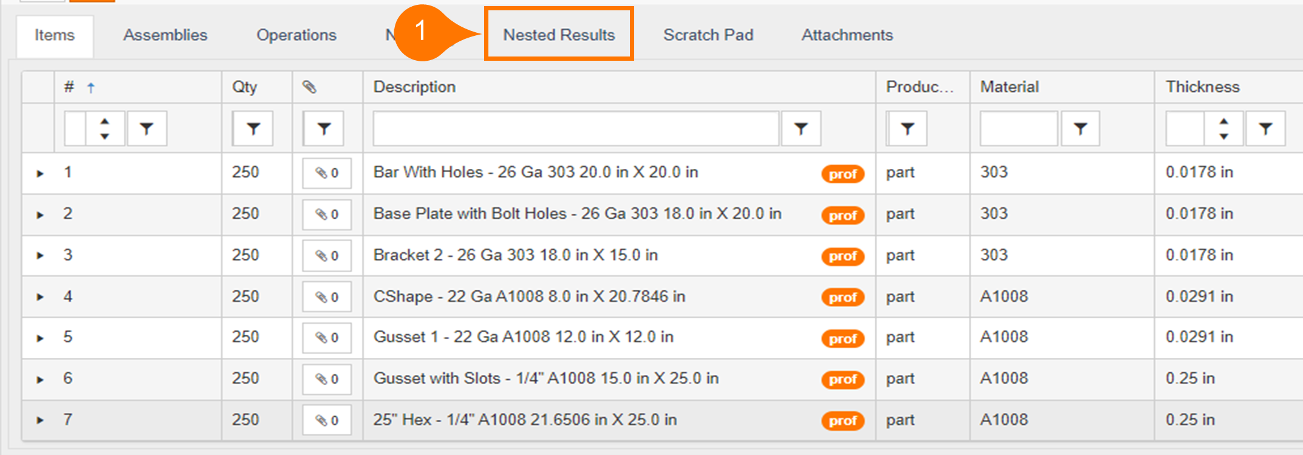This screenshot has width=1303, height=455.
Task: Open the Nested Results tab
Action: click(558, 35)
